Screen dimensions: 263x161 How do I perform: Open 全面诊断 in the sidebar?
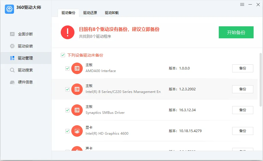pyautogui.click(x=26, y=34)
